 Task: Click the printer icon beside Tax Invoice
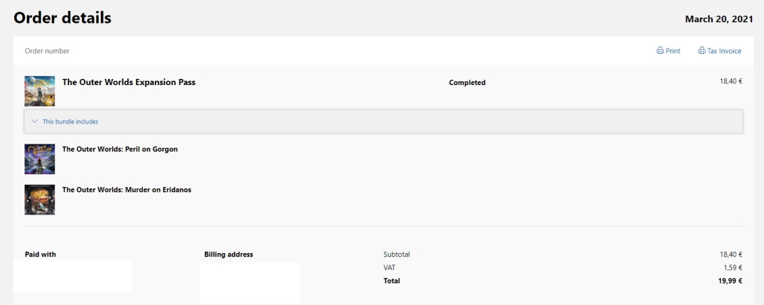tap(702, 51)
